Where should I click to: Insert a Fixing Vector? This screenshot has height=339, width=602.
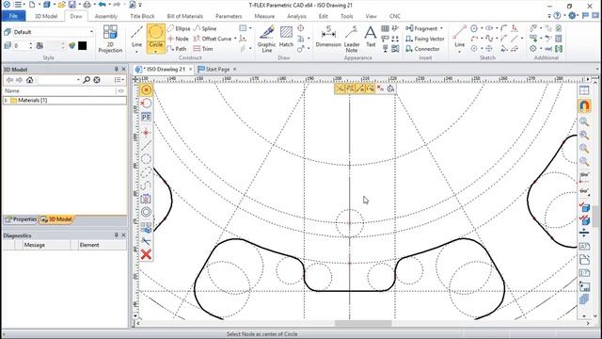[x=425, y=39]
